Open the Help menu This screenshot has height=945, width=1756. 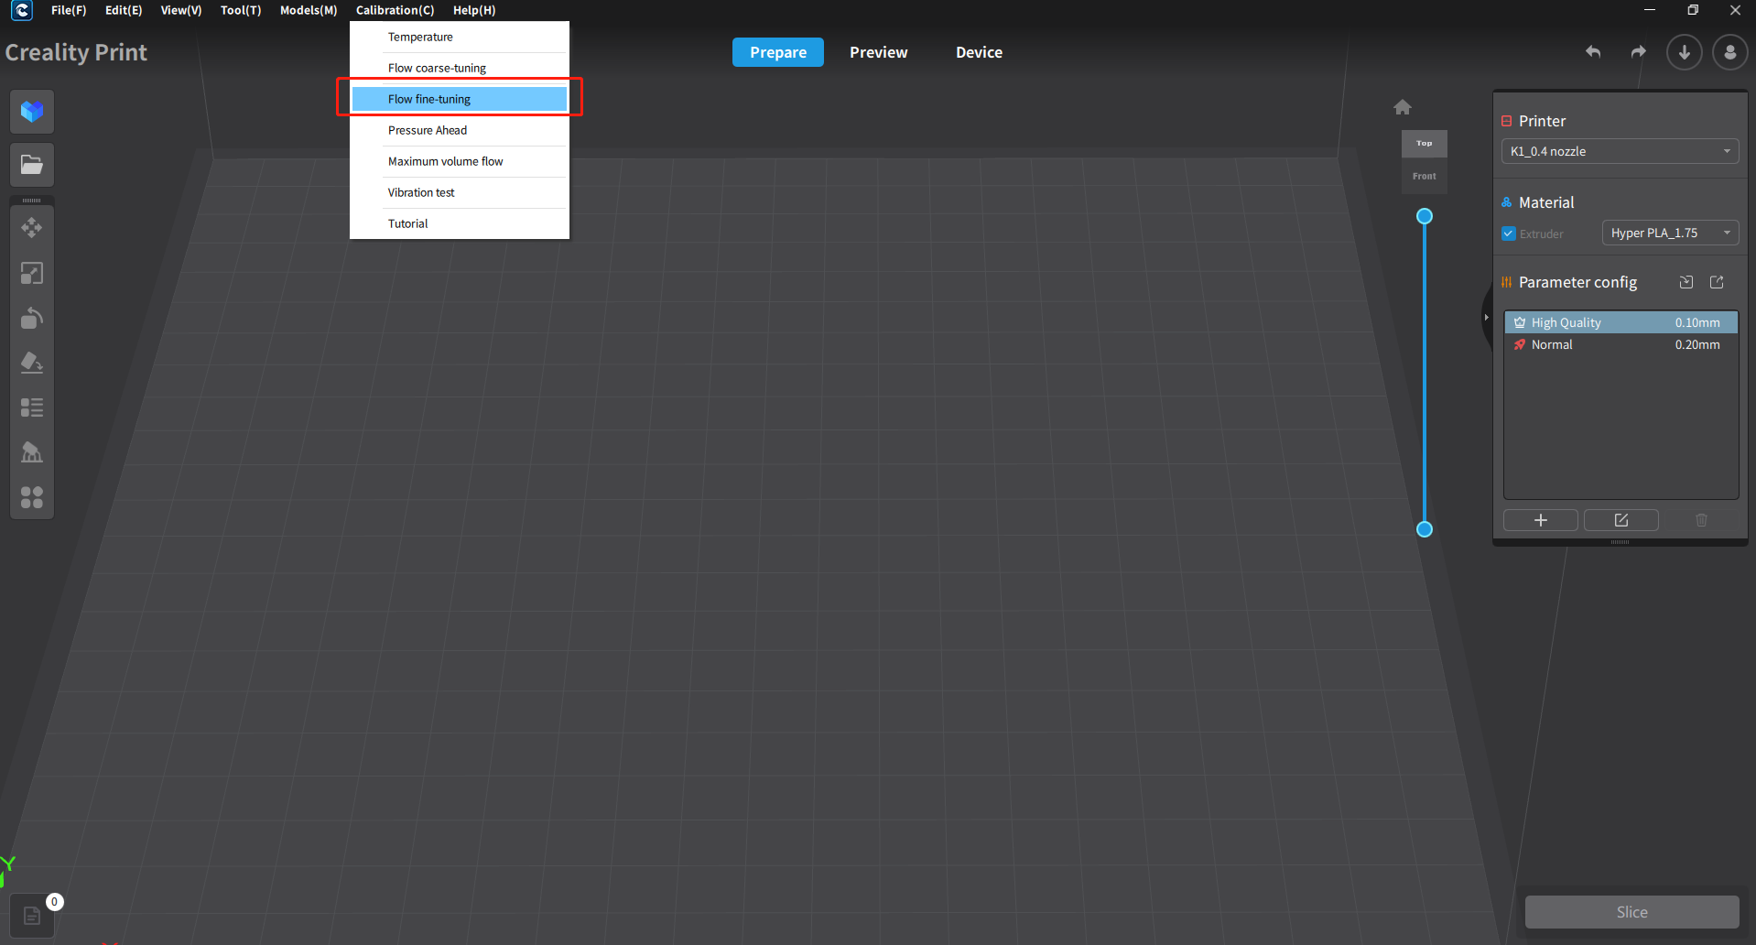point(474,10)
